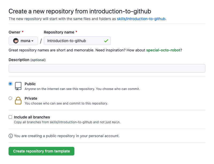This screenshot has width=214, height=164.
Task: Enable Include all branches checkbox
Action: (x=10, y=117)
